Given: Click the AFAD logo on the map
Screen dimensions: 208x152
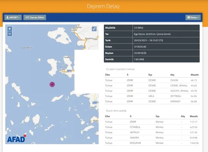Looking at the screenshot, I should pyautogui.click(x=16, y=139).
